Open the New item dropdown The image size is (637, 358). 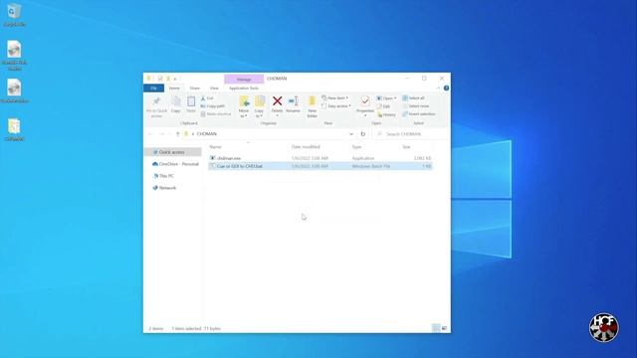pyautogui.click(x=335, y=98)
